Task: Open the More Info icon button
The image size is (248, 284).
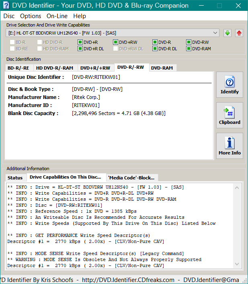Action: coord(230,146)
